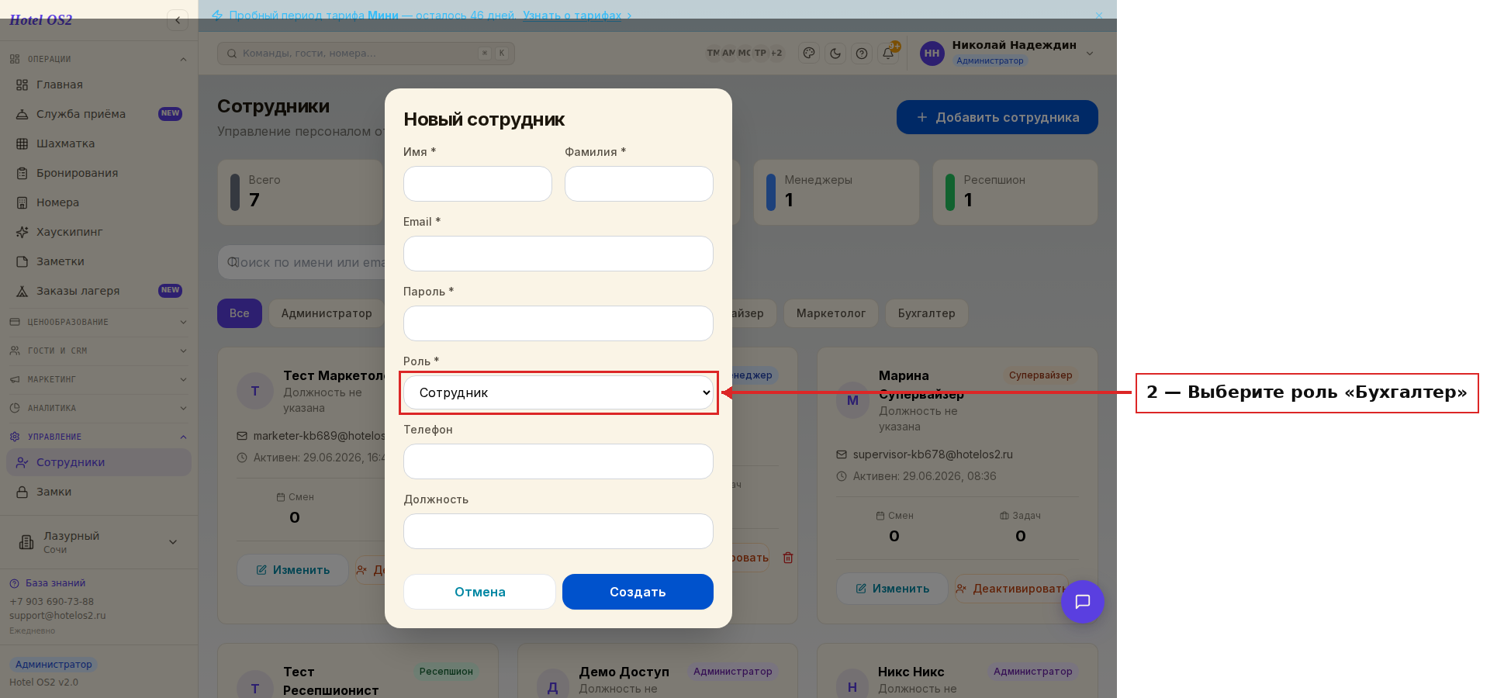Image resolution: width=1497 pixels, height=698 pixels.
Task: Select the Маркетолог filter tab
Action: pos(831,313)
